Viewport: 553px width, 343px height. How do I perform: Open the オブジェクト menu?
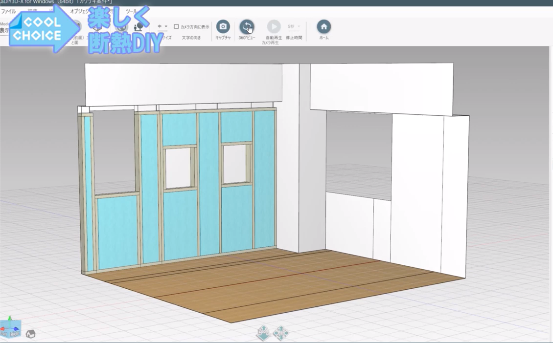pos(79,12)
